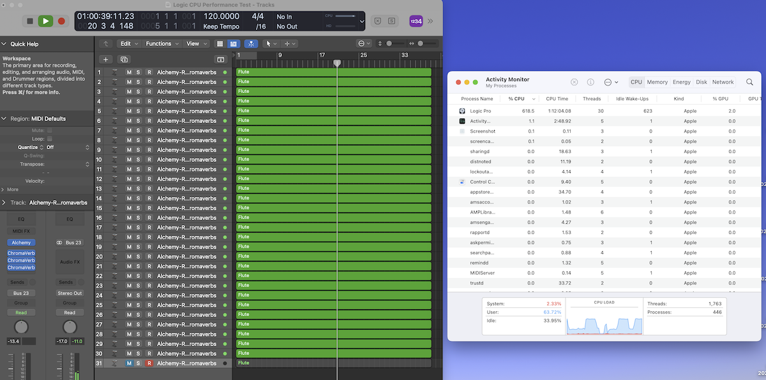The image size is (766, 380).
Task: Open the Command-click tool menu
Action: click(290, 44)
